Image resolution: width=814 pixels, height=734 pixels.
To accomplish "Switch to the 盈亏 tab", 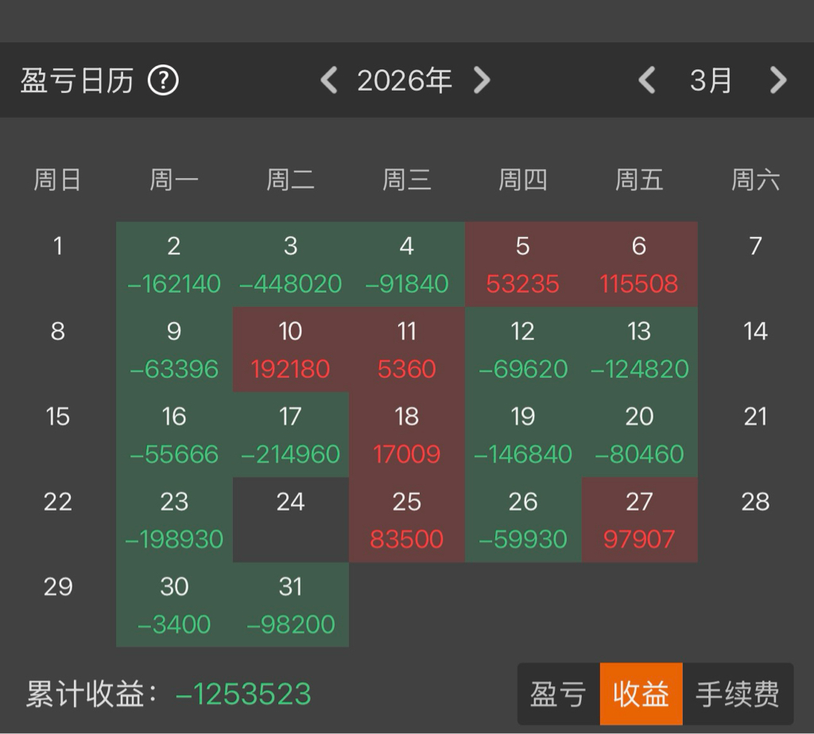I will click(x=558, y=694).
